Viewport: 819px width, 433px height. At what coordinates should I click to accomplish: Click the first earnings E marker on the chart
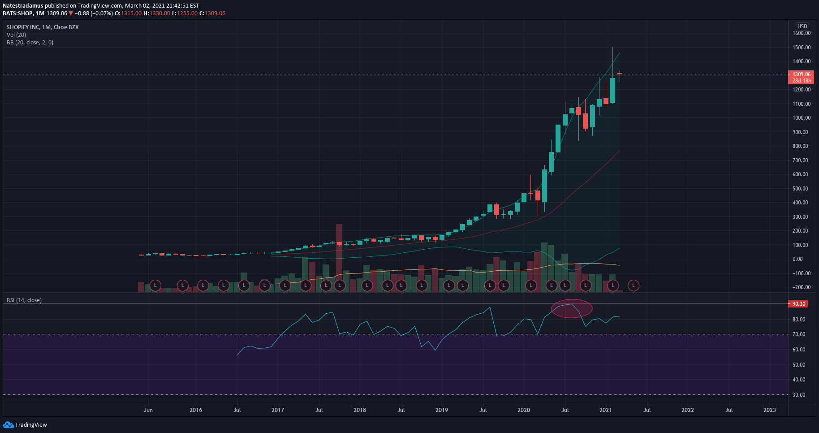pos(155,285)
